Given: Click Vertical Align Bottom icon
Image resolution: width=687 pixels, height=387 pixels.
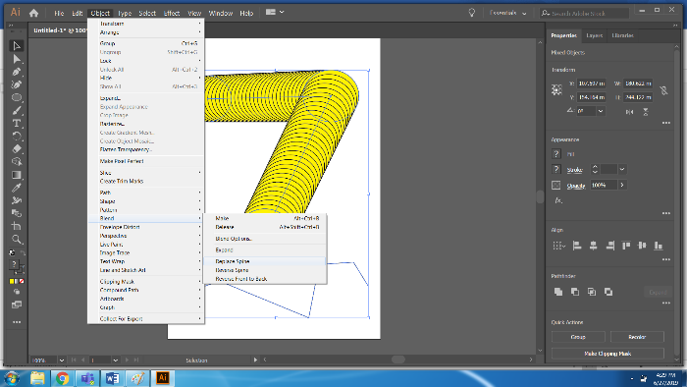Looking at the screenshot, I should (x=659, y=246).
